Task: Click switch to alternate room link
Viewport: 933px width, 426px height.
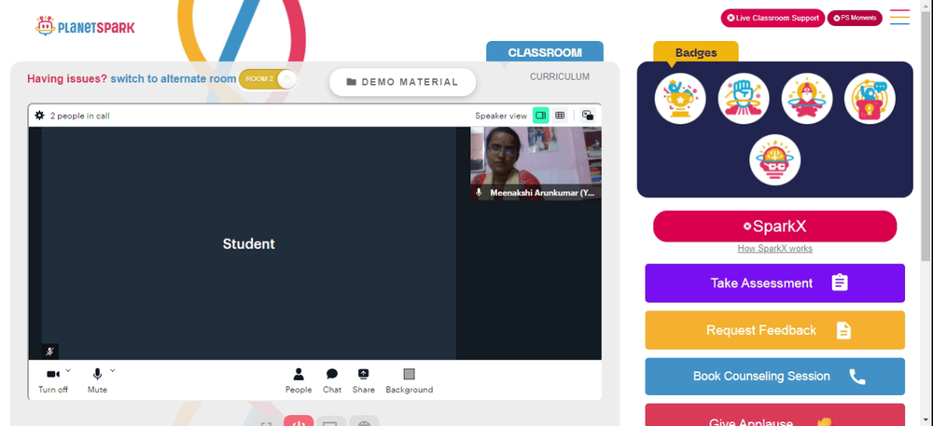Action: 174,78
